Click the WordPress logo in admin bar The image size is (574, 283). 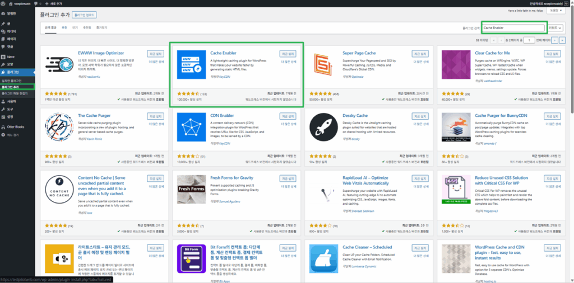click(x=4, y=2)
